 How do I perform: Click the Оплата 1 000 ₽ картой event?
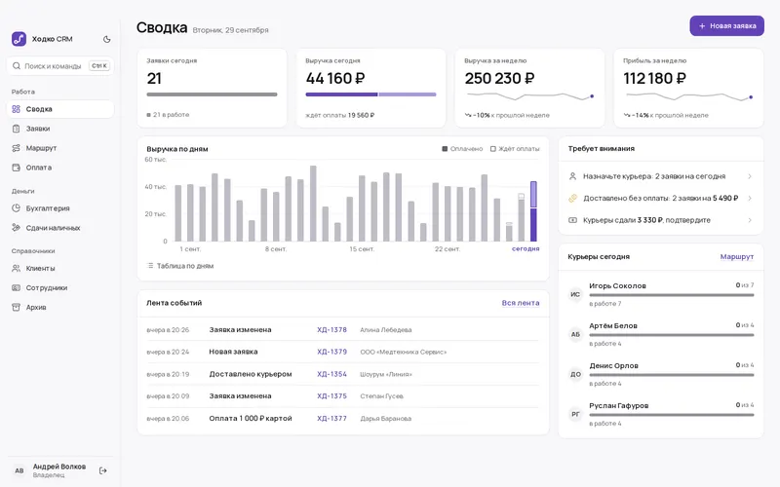[251, 419]
